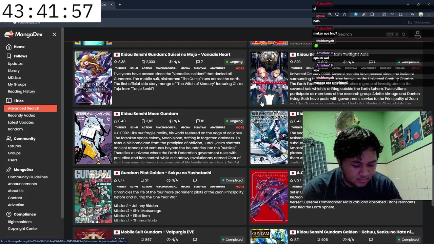
Task: Click the bookmark count icon for Moon Gundam
Action: (143, 121)
